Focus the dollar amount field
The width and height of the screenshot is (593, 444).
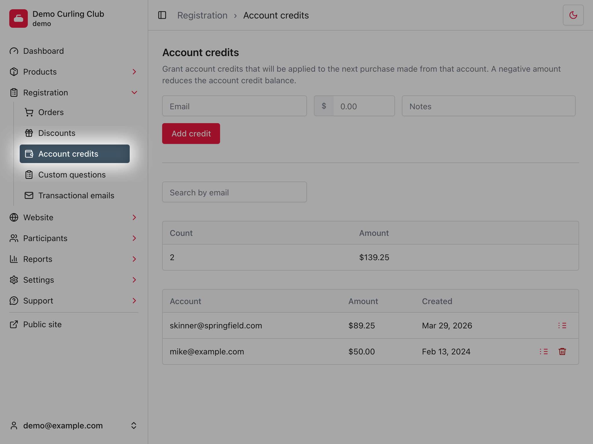364,106
